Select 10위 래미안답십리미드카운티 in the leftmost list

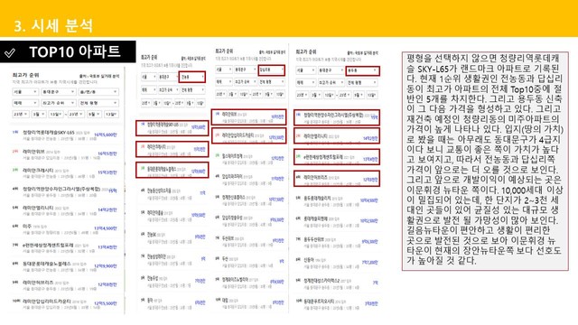pyautogui.click(x=65, y=303)
